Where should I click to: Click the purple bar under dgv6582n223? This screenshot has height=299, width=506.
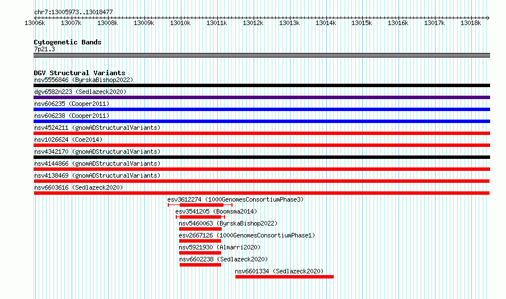(262, 97)
